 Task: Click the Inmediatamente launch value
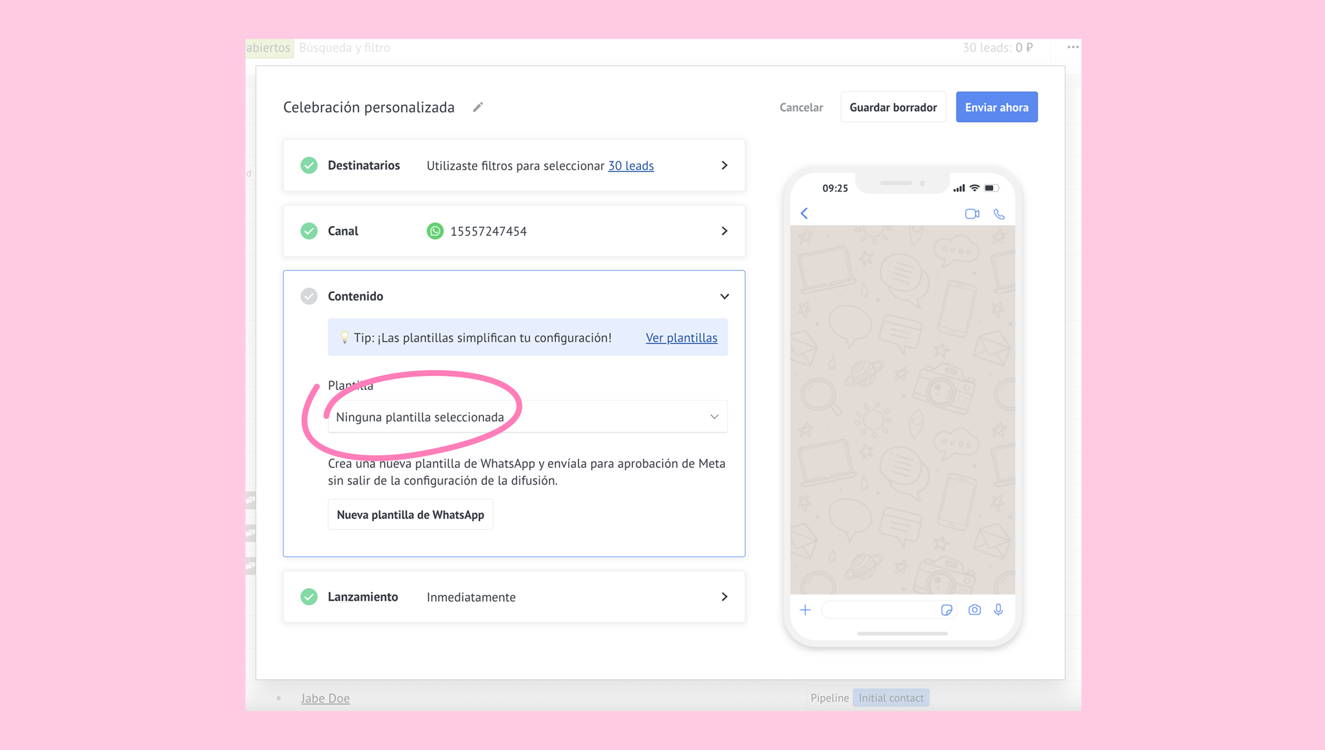point(471,597)
